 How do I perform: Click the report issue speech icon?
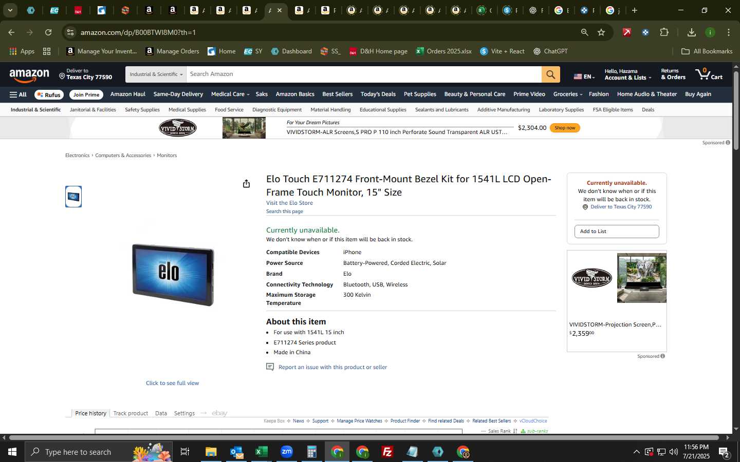(270, 367)
